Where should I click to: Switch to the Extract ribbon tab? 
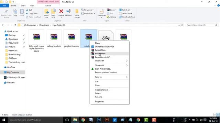tap(48, 5)
